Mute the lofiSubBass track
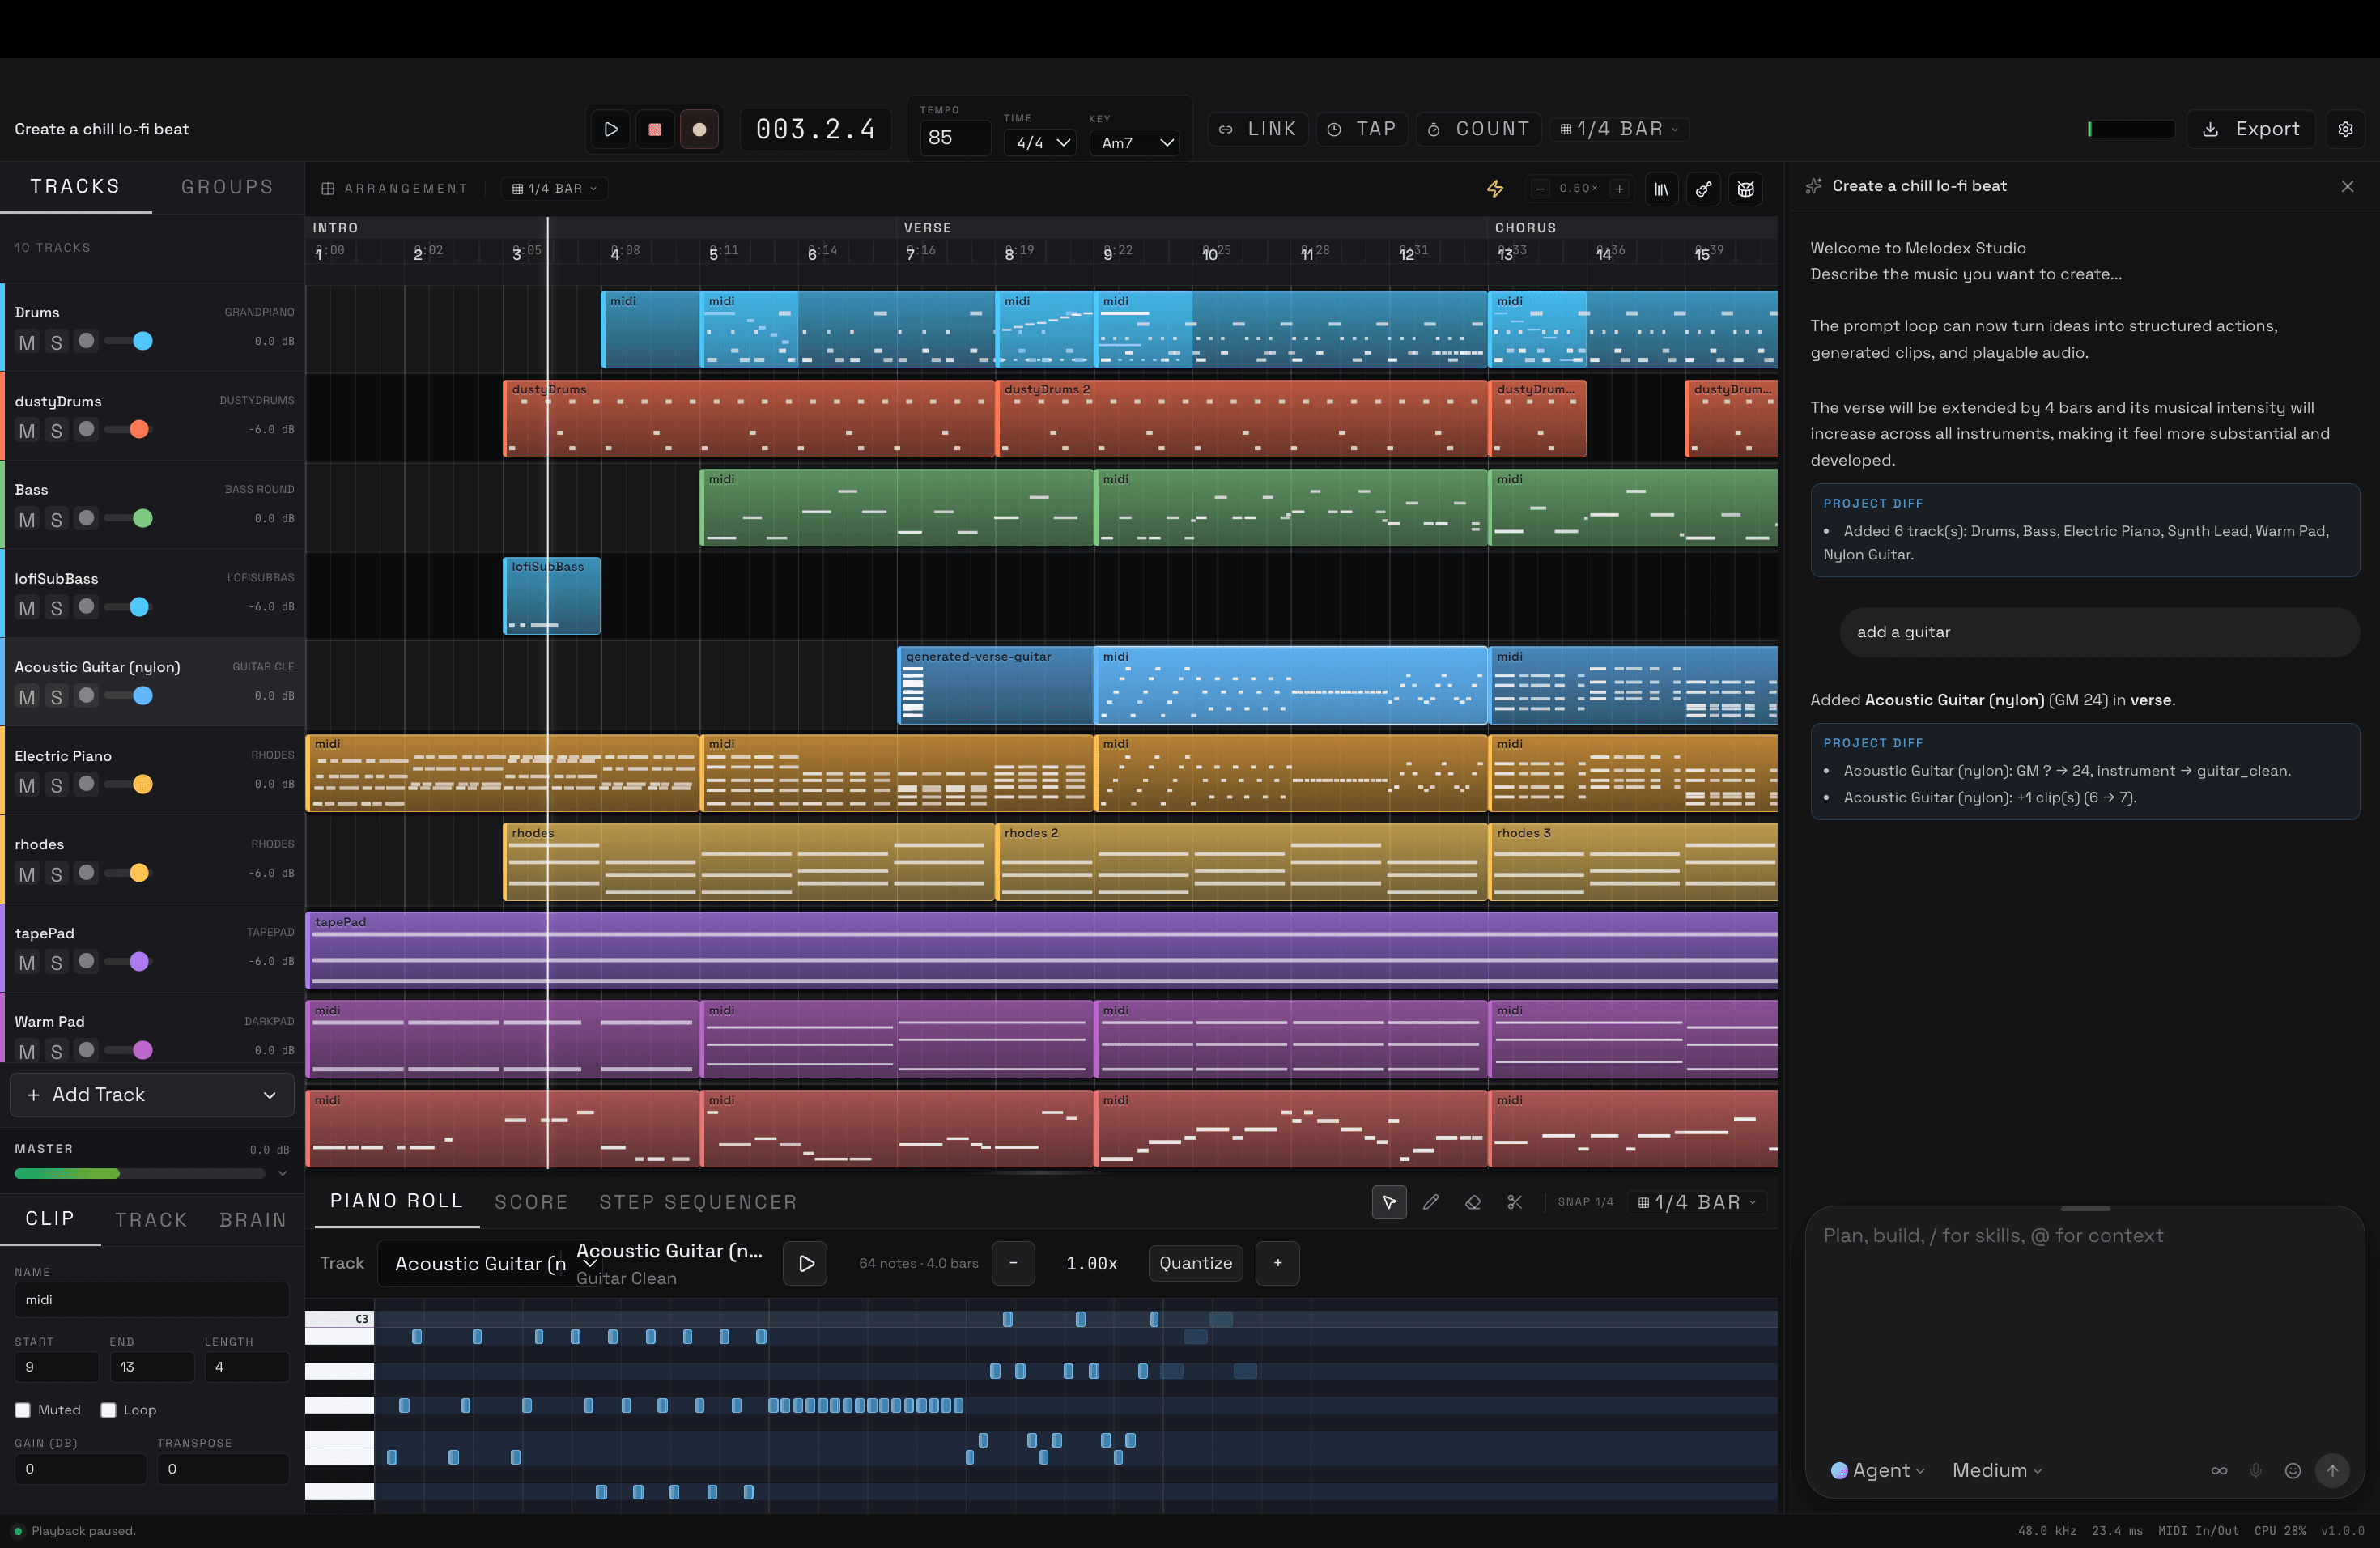Viewport: 2380px width, 1548px height. pyautogui.click(x=27, y=608)
